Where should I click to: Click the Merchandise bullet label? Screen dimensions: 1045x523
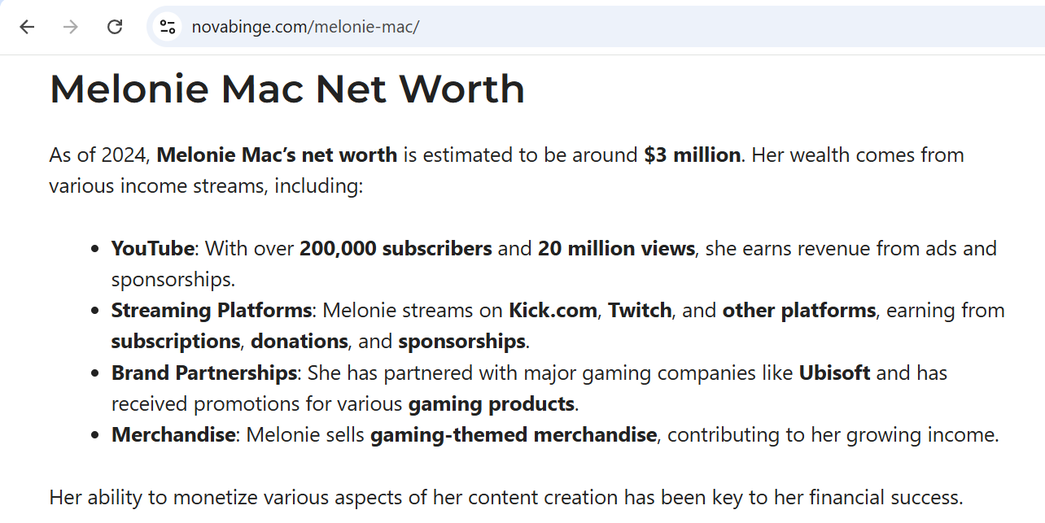173,434
